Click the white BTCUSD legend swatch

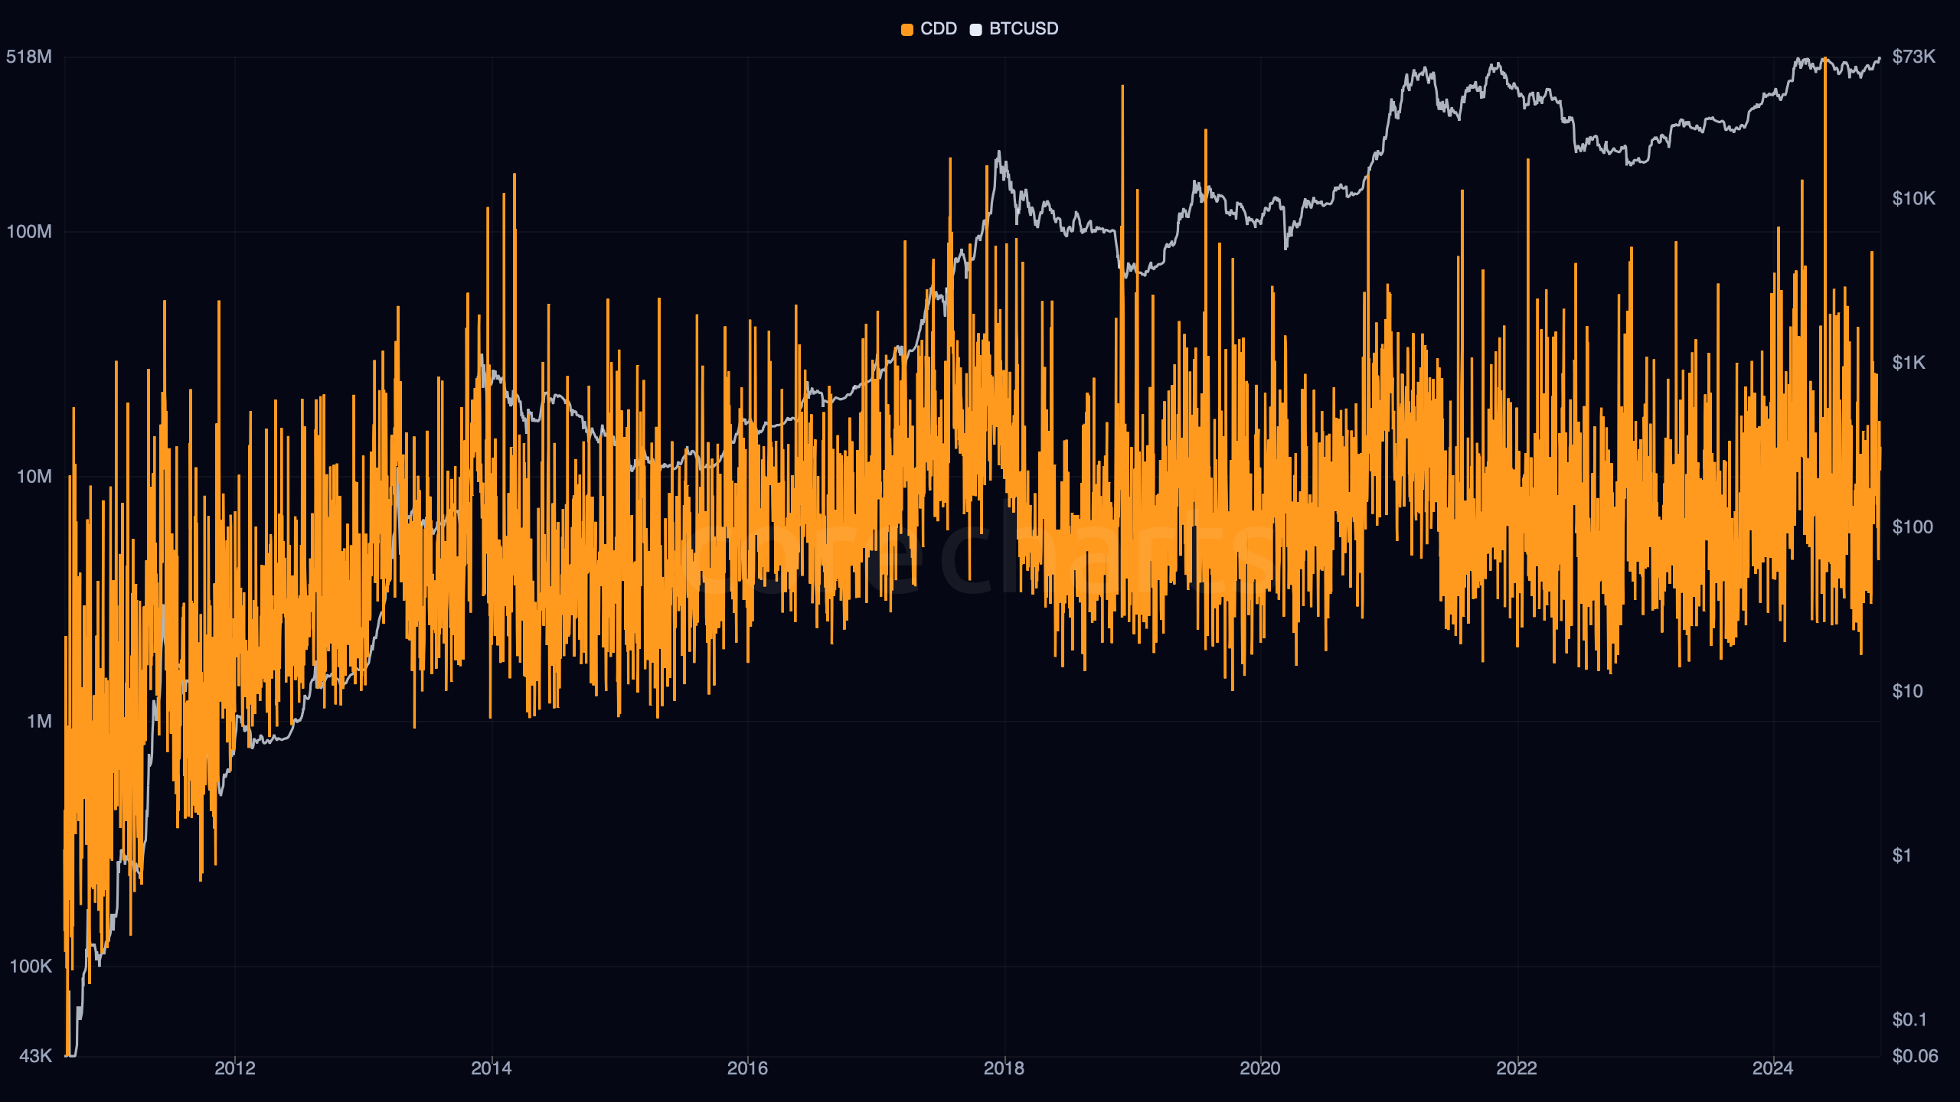point(975,30)
